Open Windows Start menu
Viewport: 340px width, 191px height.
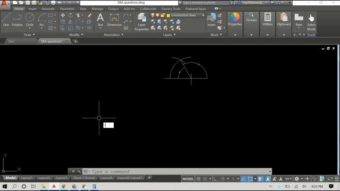point(5,186)
